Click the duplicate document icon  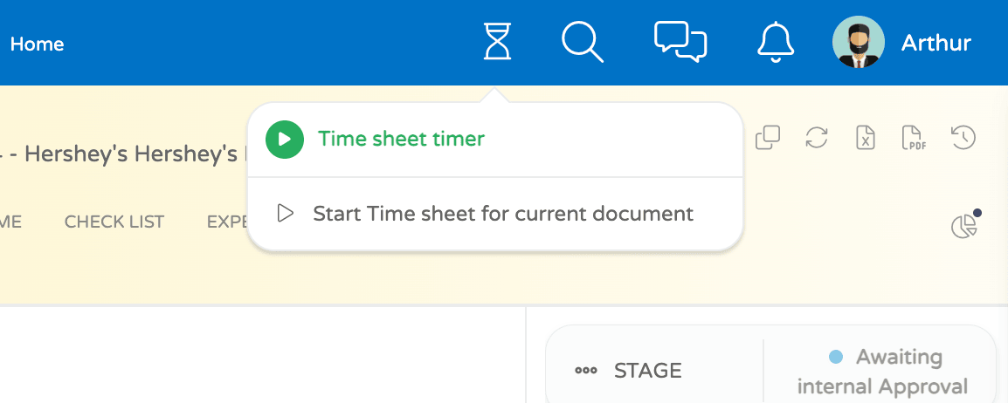(767, 138)
